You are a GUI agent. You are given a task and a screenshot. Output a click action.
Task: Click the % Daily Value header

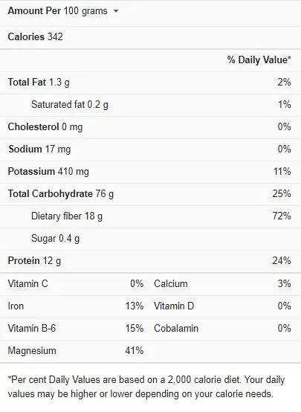pos(259,59)
